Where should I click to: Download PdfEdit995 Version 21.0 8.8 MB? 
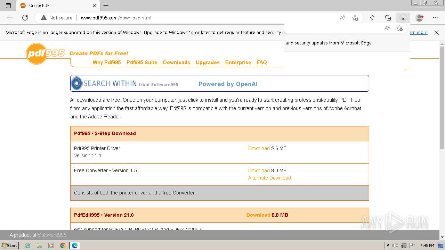click(258, 215)
